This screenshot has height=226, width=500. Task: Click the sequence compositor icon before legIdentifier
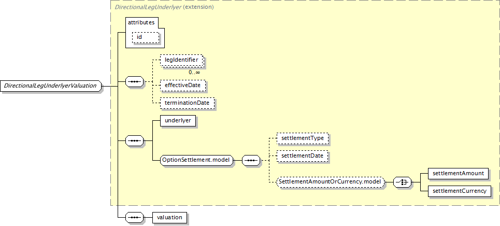[x=135, y=82]
